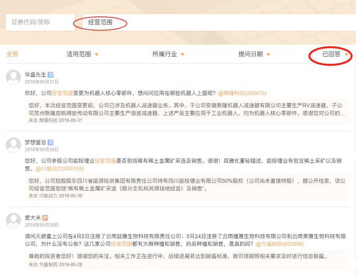Click 爱大米's avatar icon
356x275 pixels.
tap(13, 220)
